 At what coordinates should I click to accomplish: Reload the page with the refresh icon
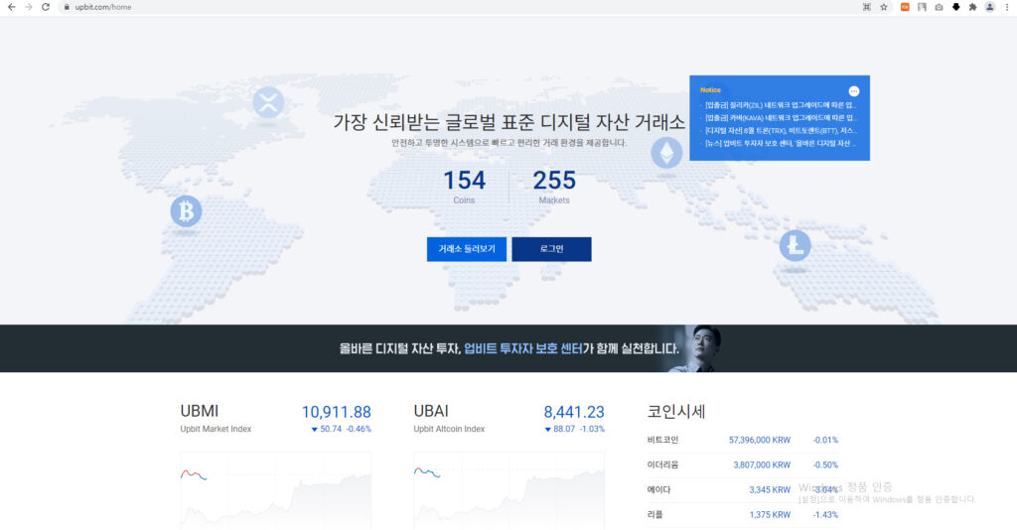click(x=46, y=7)
